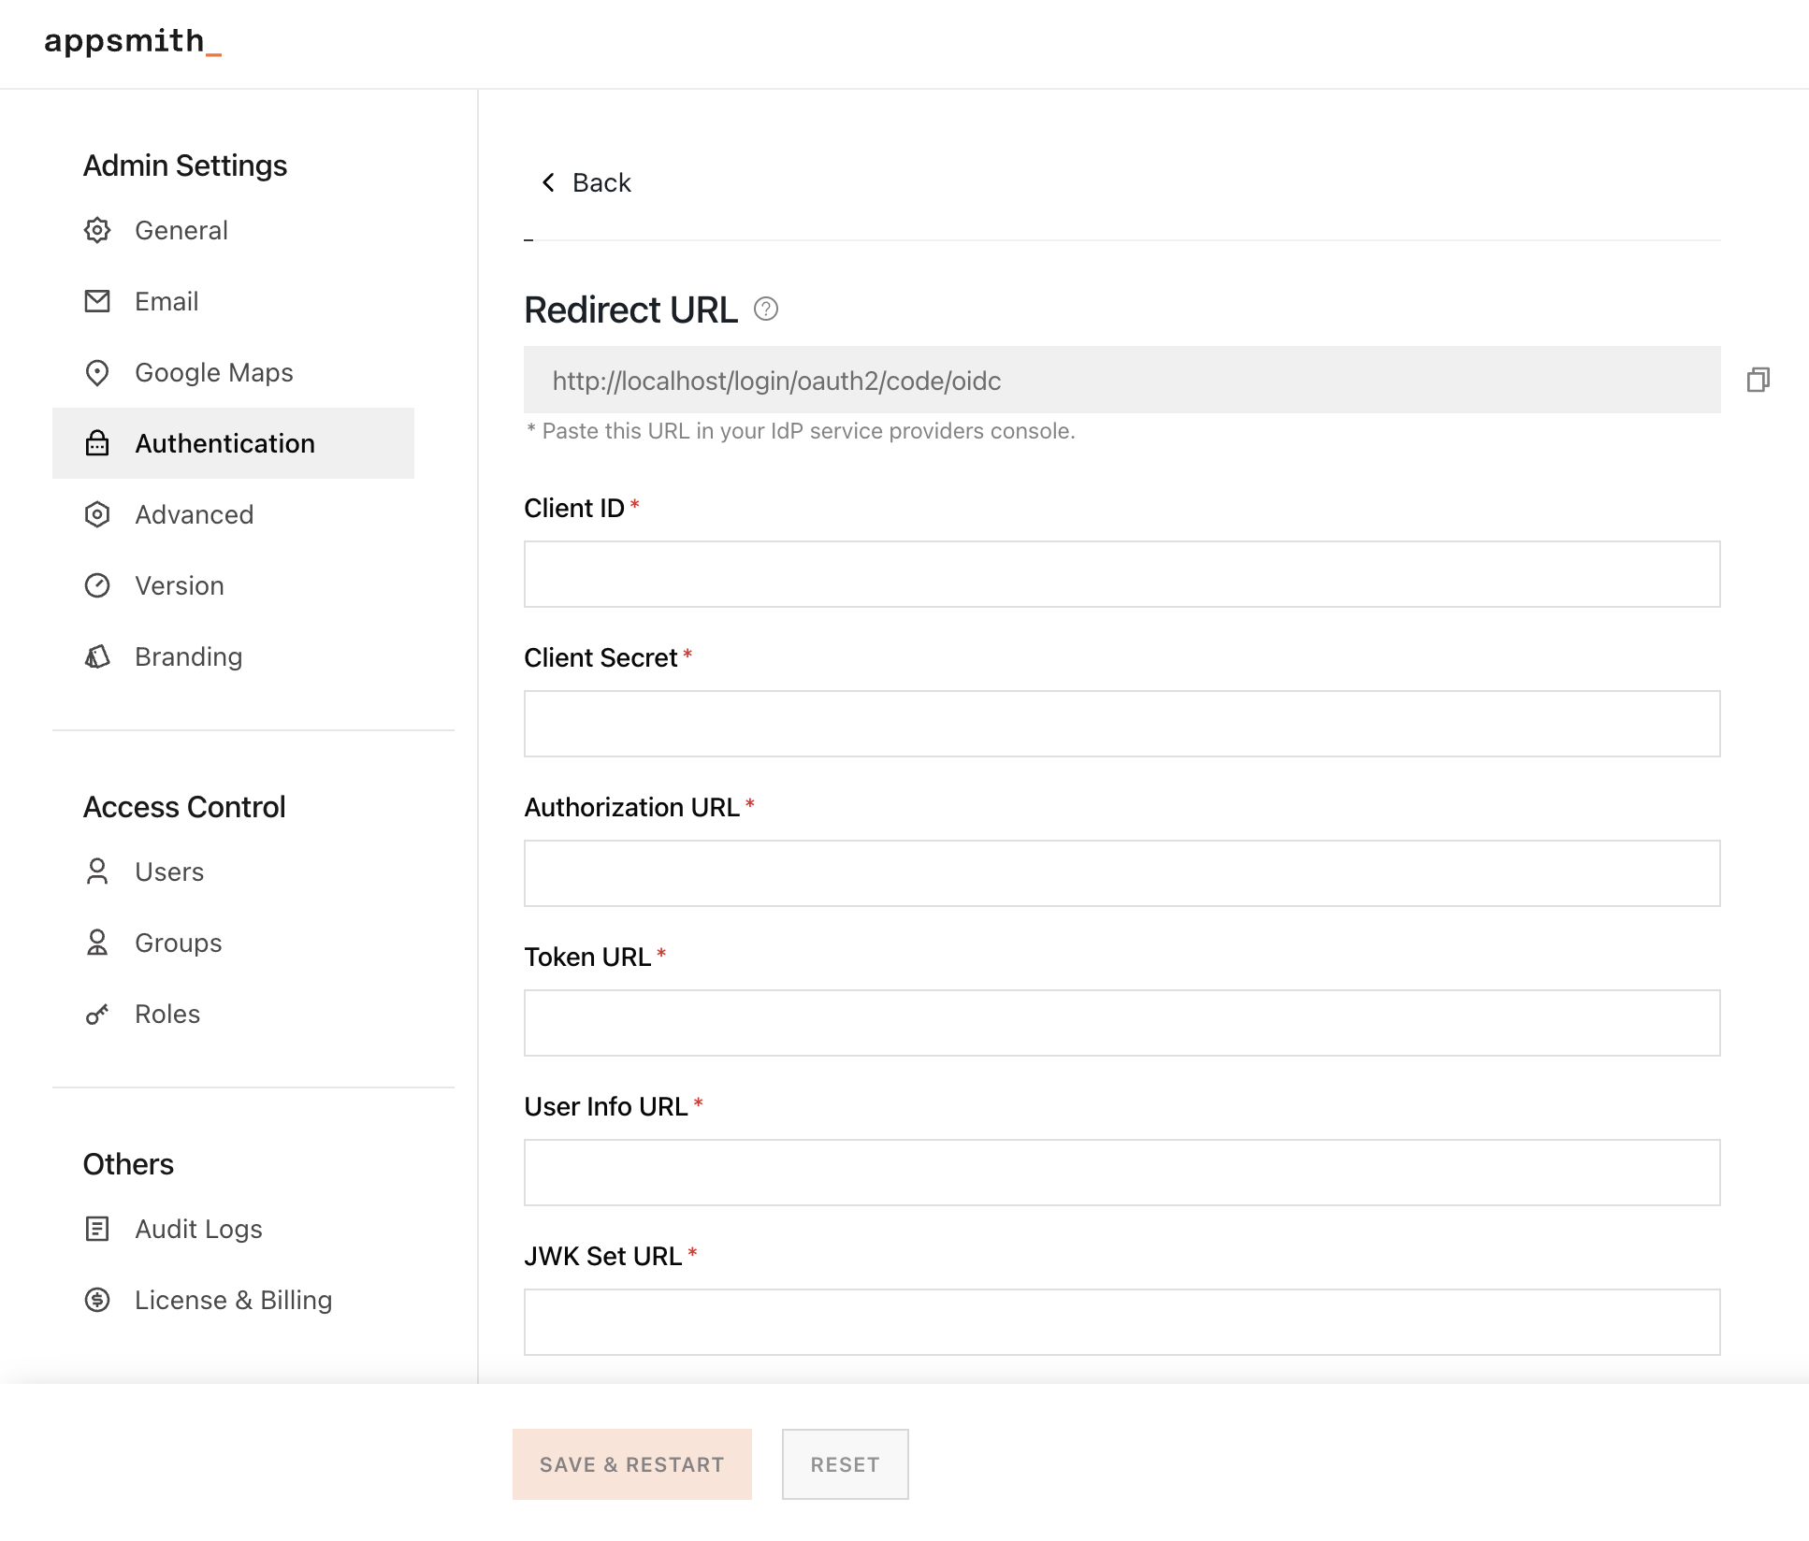
Task: Select the Audit Logs document icon
Action: [97, 1229]
